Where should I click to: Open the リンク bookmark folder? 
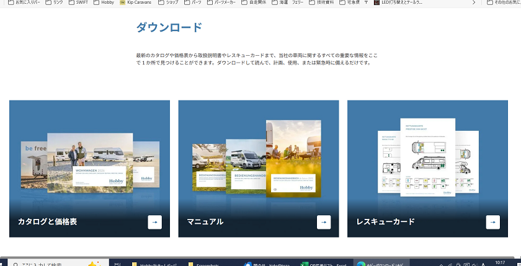coord(54,2)
